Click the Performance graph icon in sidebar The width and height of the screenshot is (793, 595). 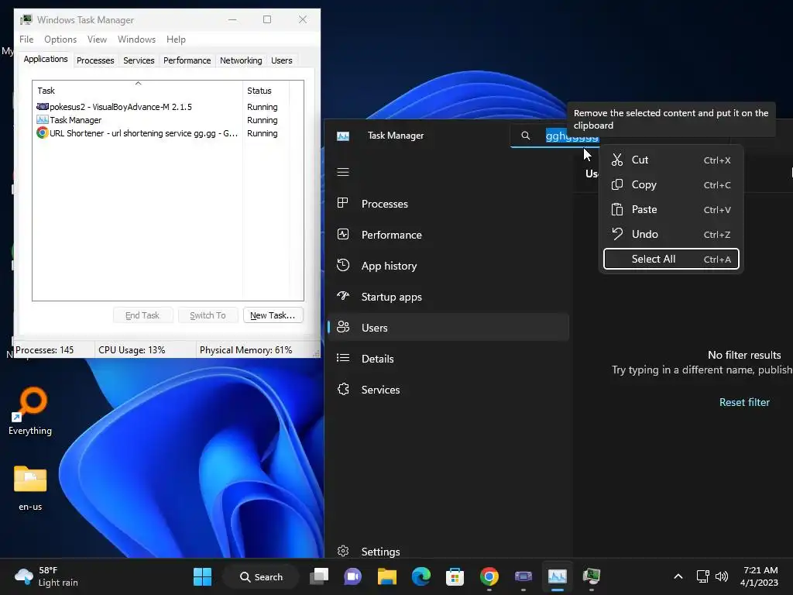[x=343, y=234]
